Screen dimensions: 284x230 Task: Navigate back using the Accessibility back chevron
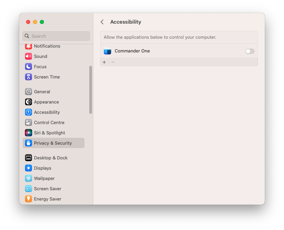point(102,22)
